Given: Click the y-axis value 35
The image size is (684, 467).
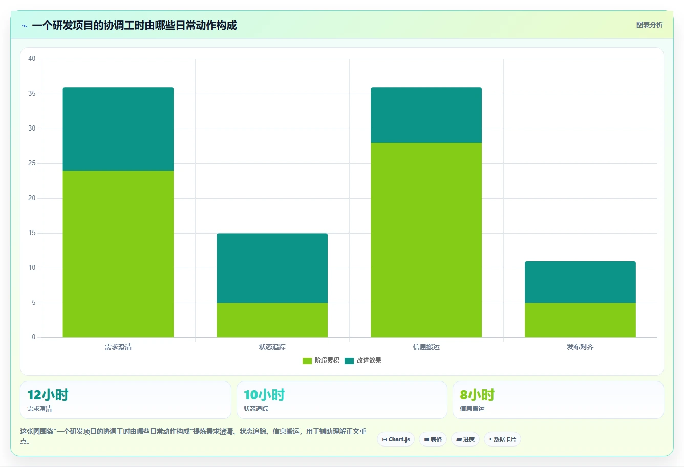Looking at the screenshot, I should [32, 94].
